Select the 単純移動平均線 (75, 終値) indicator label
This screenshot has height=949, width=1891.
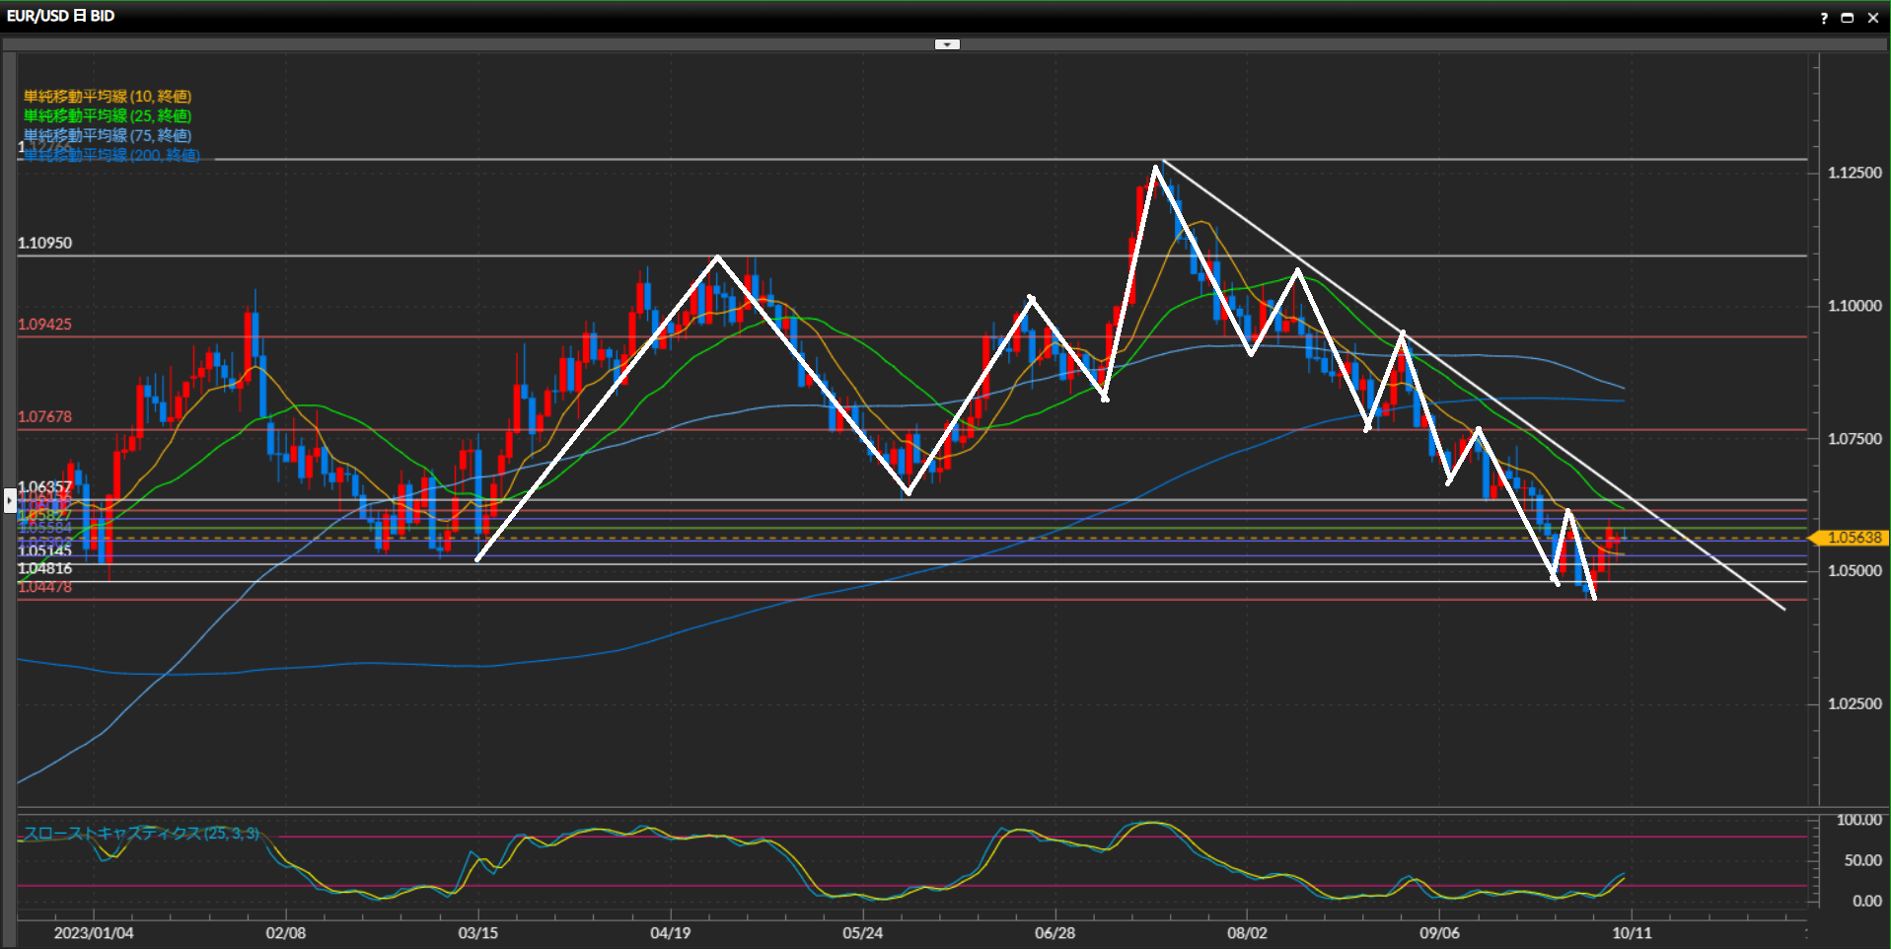pyautogui.click(x=108, y=135)
